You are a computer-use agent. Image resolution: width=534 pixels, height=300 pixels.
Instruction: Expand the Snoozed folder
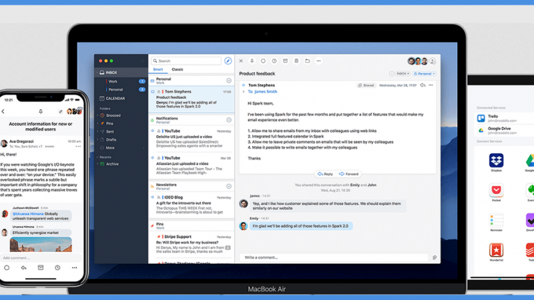click(97, 115)
